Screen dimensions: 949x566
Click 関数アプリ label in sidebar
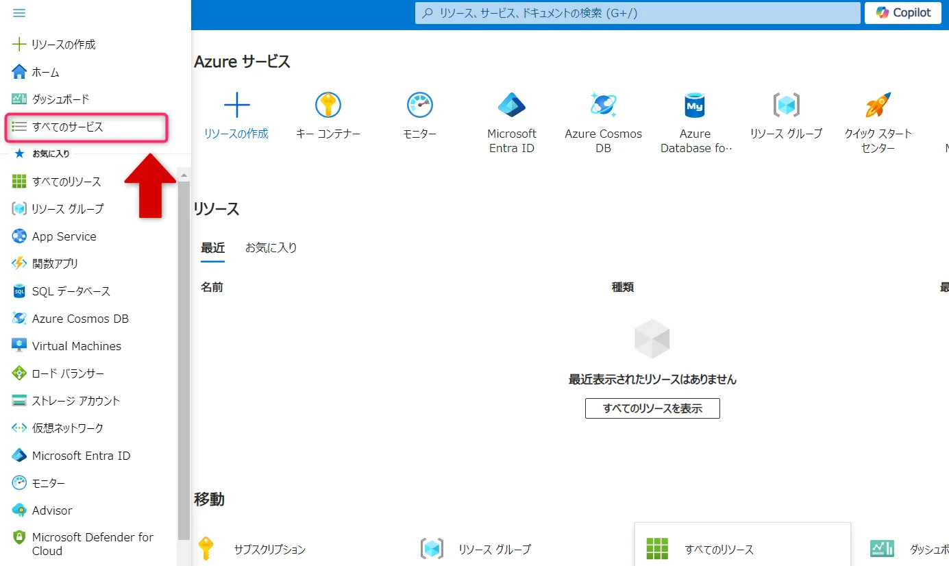56,264
